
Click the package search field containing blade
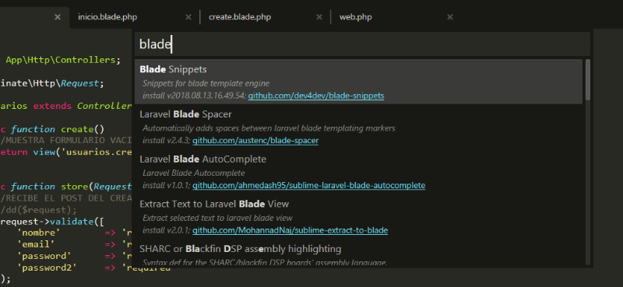(x=362, y=44)
